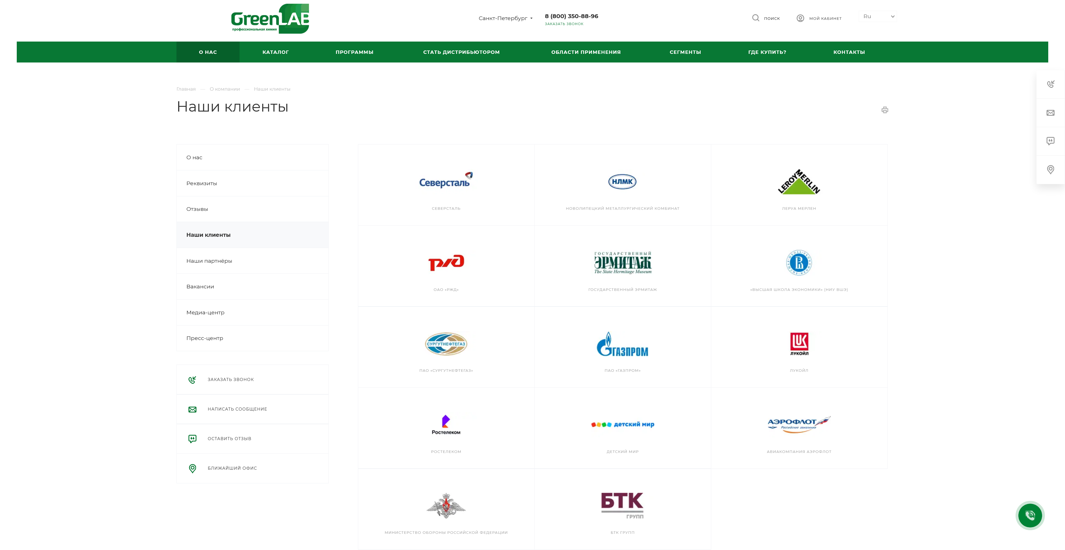1065x550 pixels.
Task: Open СТАТЬ ДИСТРИБЬЮТОРОМ menu item
Action: tap(461, 52)
